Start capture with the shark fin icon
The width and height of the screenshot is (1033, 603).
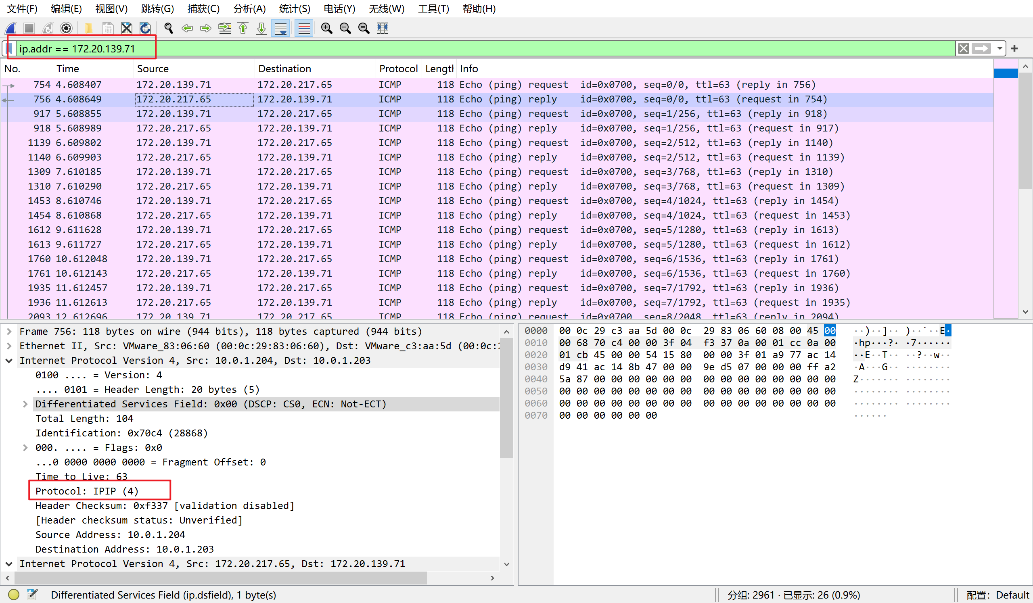pos(11,28)
